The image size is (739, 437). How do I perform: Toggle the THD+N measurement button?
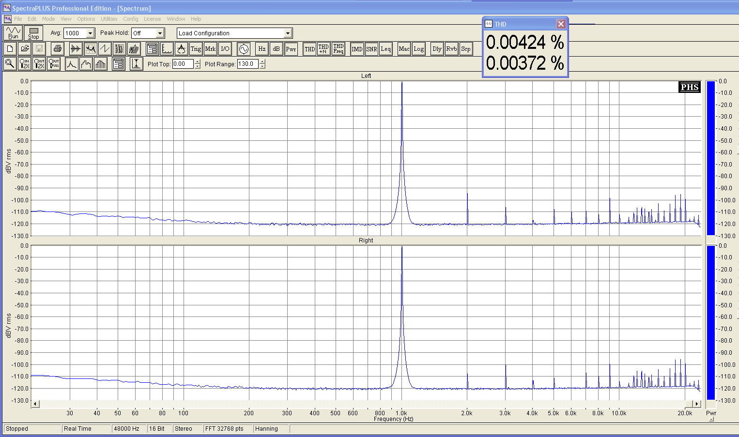(323, 49)
